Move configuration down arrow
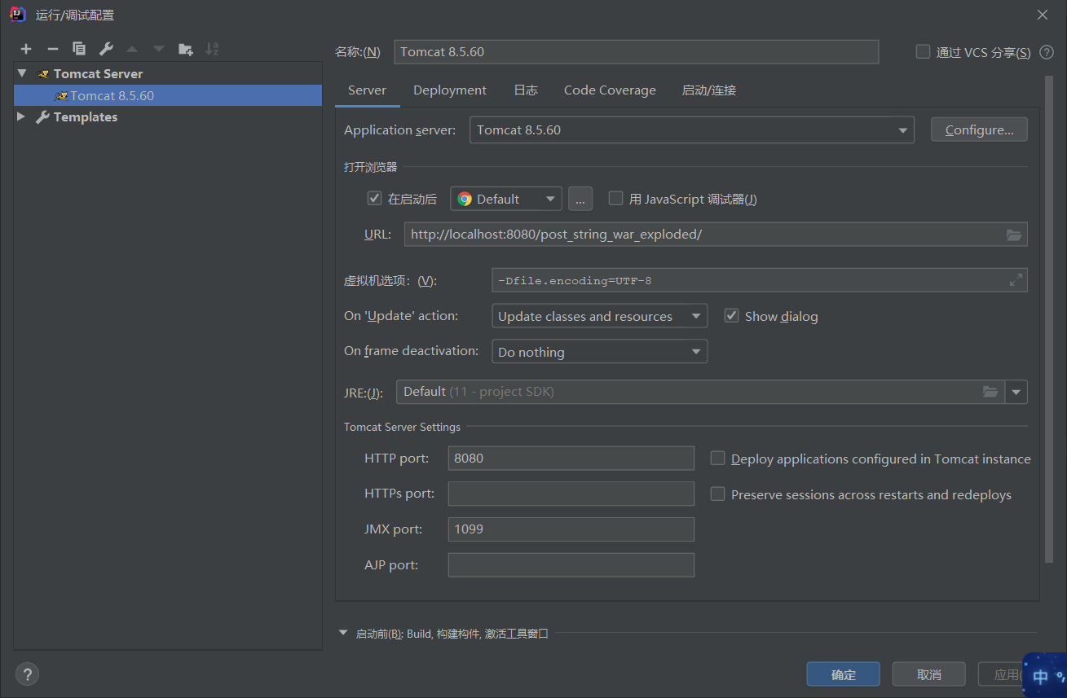Screen dimensions: 1067x698 click(159, 49)
